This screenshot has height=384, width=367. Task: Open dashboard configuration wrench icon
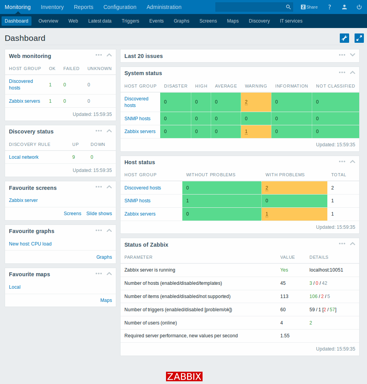tap(344, 38)
